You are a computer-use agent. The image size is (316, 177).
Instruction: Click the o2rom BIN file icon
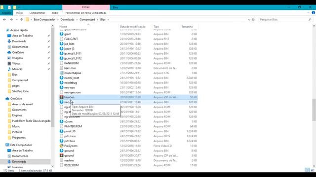(61, 121)
